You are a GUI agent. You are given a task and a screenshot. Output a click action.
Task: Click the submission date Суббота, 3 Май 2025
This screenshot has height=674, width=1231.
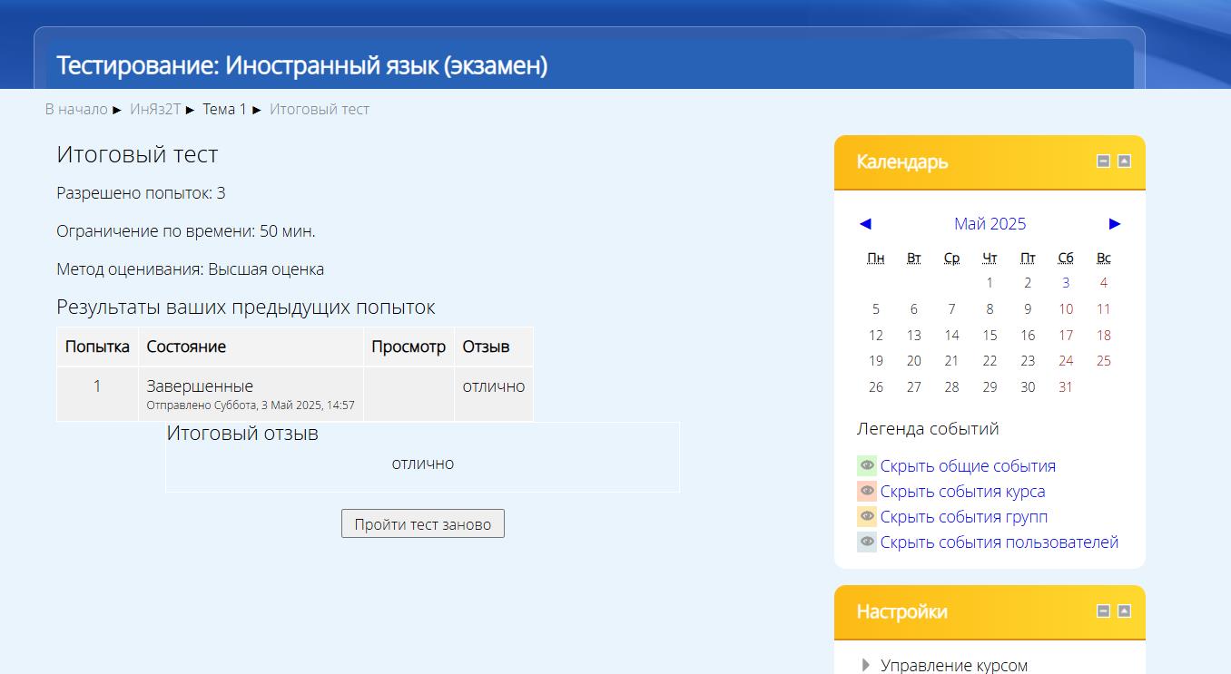[251, 405]
